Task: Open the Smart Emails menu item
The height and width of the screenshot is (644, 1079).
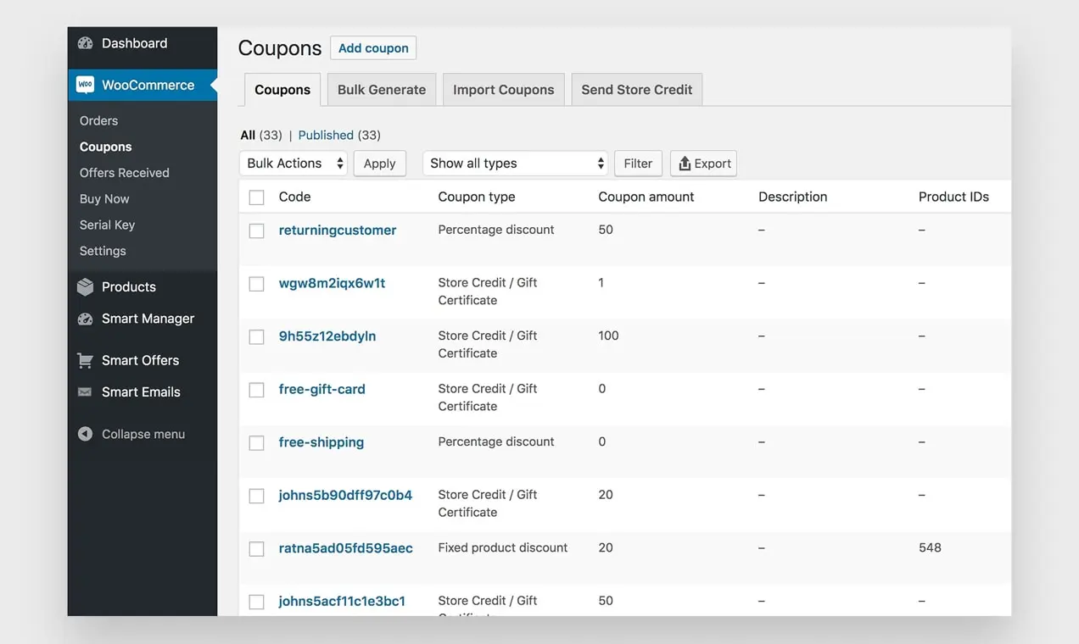Action: pos(143,392)
